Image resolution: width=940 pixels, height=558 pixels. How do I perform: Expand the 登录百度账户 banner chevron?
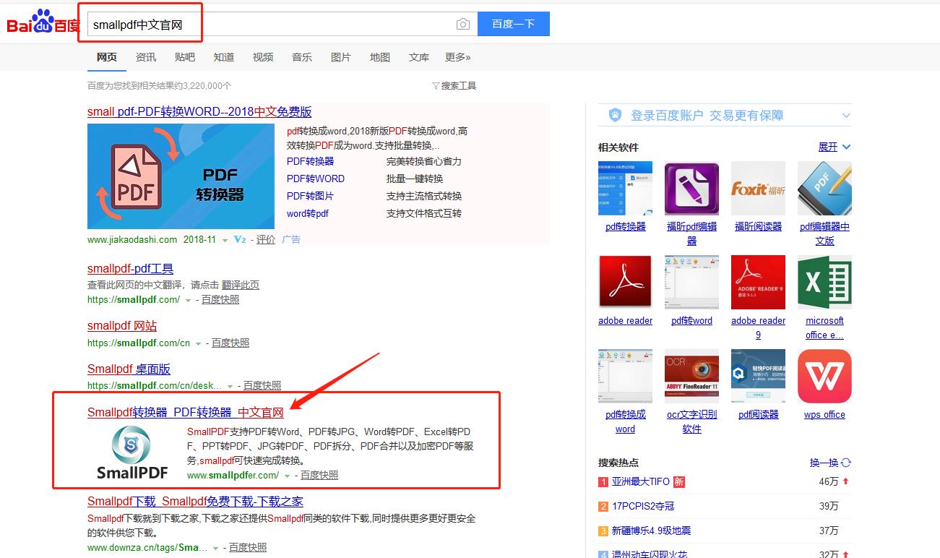[847, 116]
